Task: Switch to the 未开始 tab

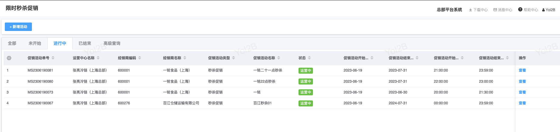Action: 35,43
